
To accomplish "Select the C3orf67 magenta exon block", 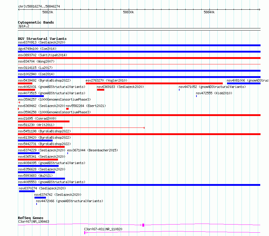I will click(x=143, y=225).
